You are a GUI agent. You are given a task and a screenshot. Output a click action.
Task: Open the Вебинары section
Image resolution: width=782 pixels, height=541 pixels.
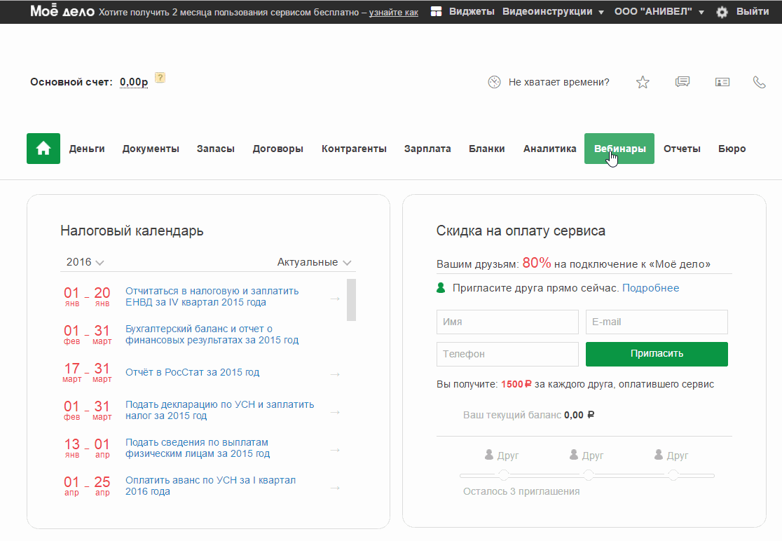tap(619, 149)
